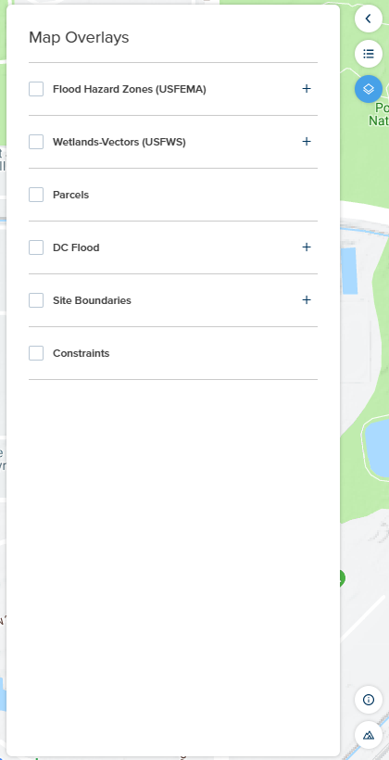389x760 pixels.
Task: Click the green map marker at panel edge
Action: tap(342, 578)
